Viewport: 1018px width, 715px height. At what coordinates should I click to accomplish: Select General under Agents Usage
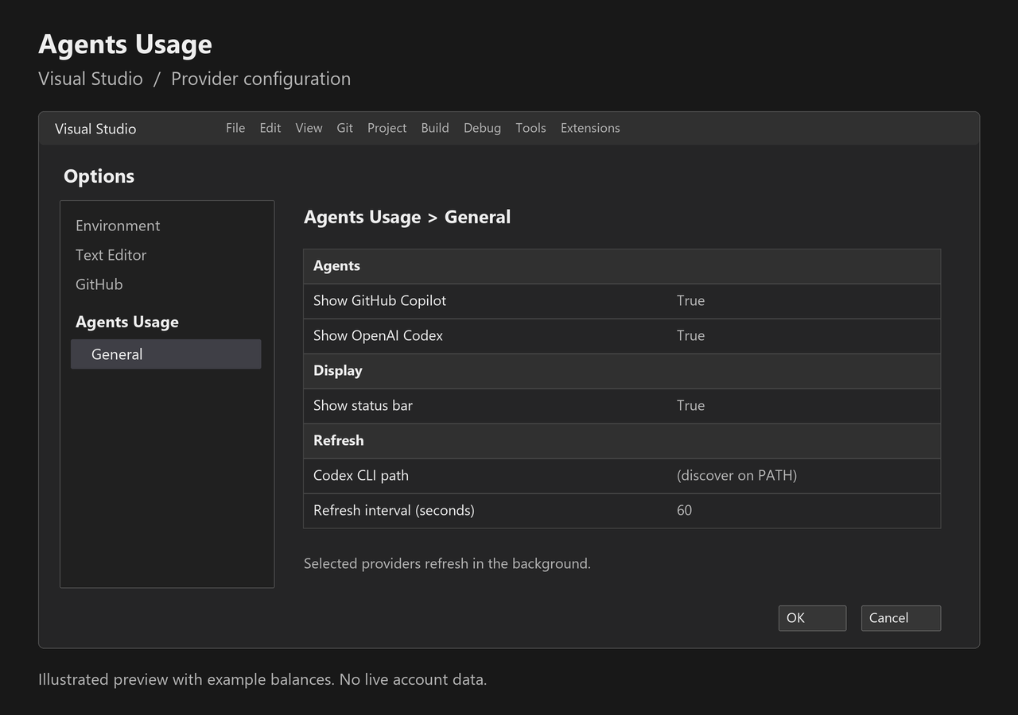click(x=165, y=354)
